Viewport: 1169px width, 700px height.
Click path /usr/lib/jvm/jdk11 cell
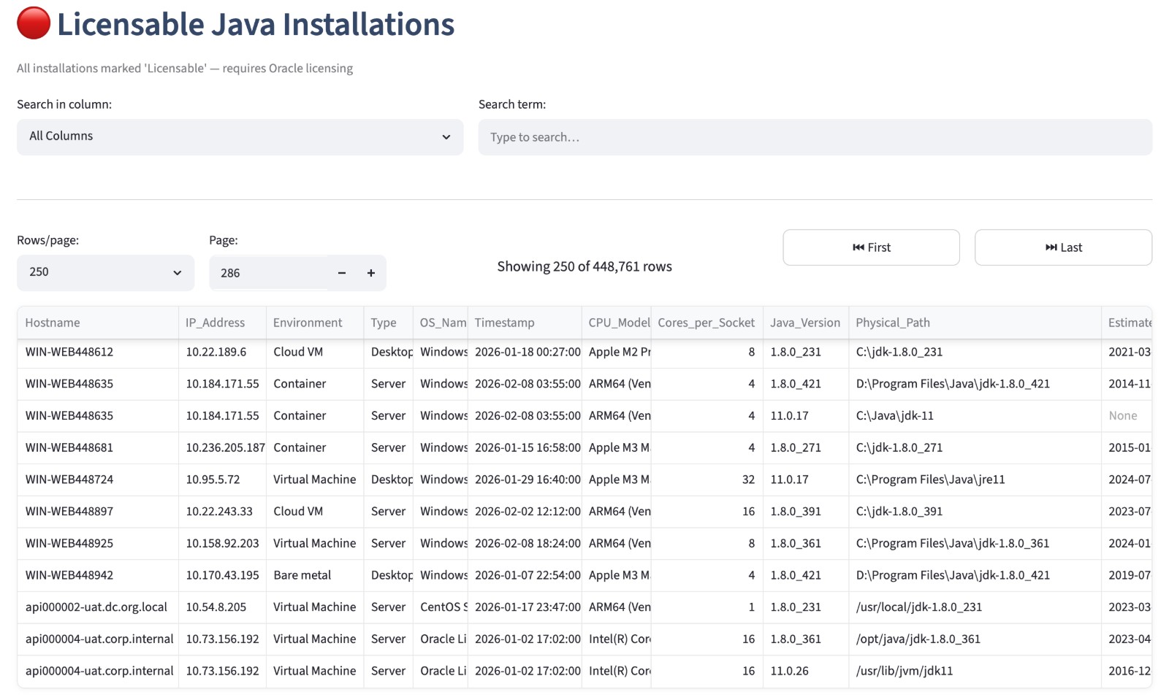point(975,671)
